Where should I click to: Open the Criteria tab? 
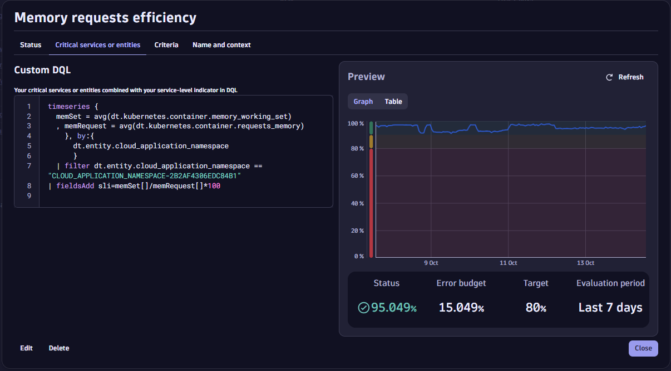click(166, 45)
